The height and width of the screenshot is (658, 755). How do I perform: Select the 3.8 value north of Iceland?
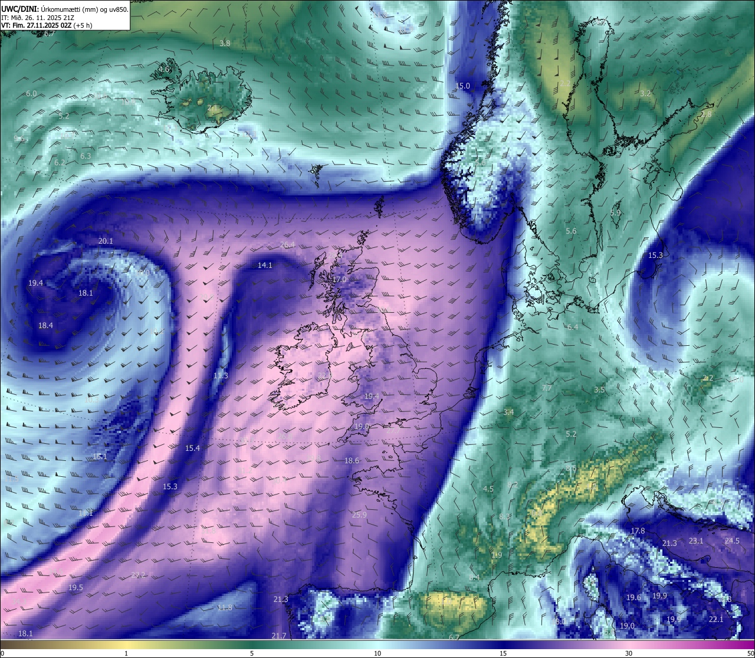coord(225,43)
